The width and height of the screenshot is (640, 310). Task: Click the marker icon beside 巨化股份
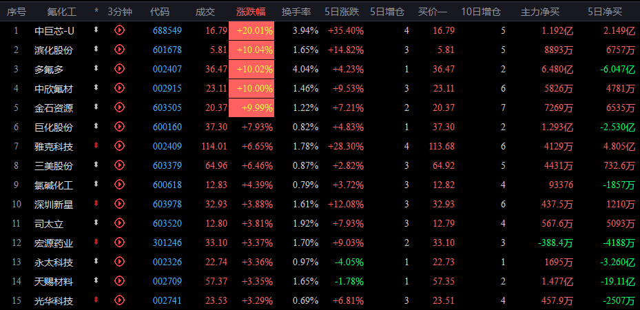click(x=96, y=126)
